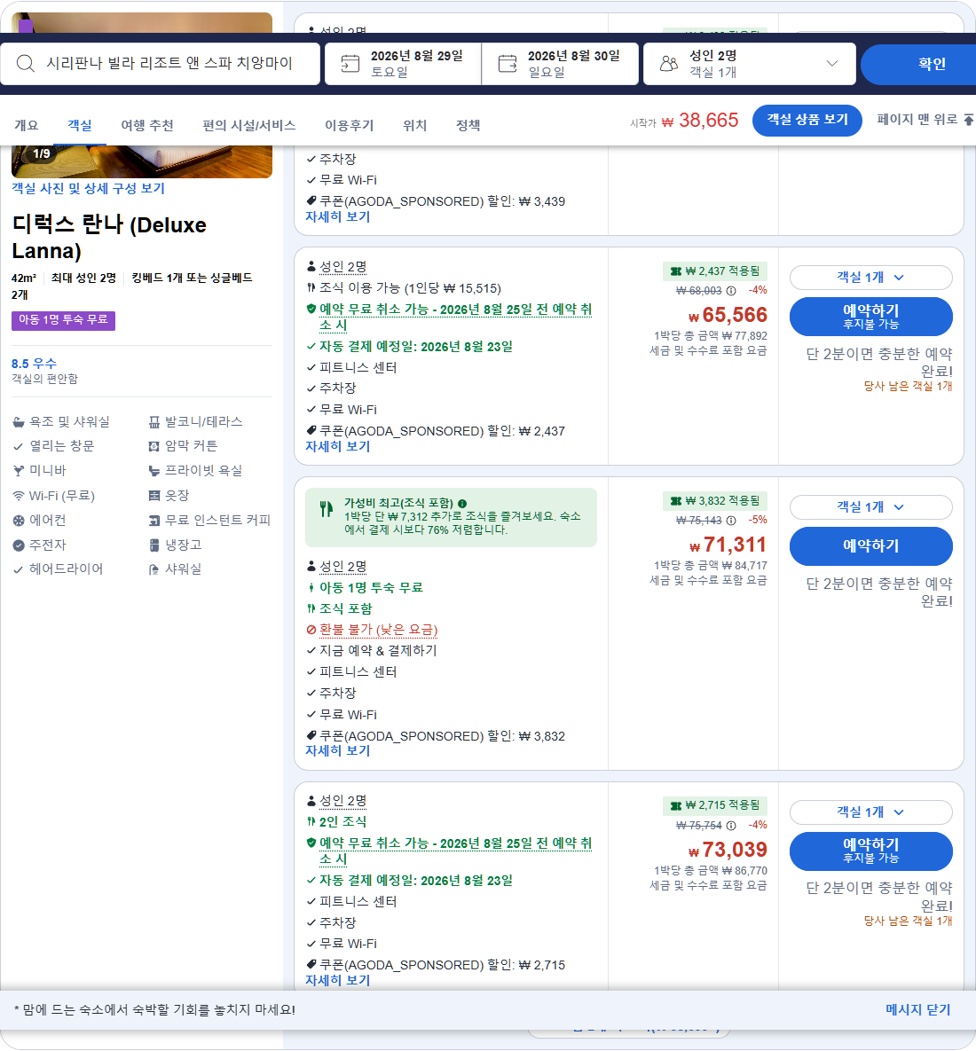Click ₩2,437 적용됨 coupon badge

tap(715, 271)
